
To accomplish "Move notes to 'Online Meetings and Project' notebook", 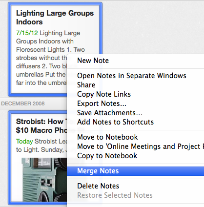I will (135, 146).
